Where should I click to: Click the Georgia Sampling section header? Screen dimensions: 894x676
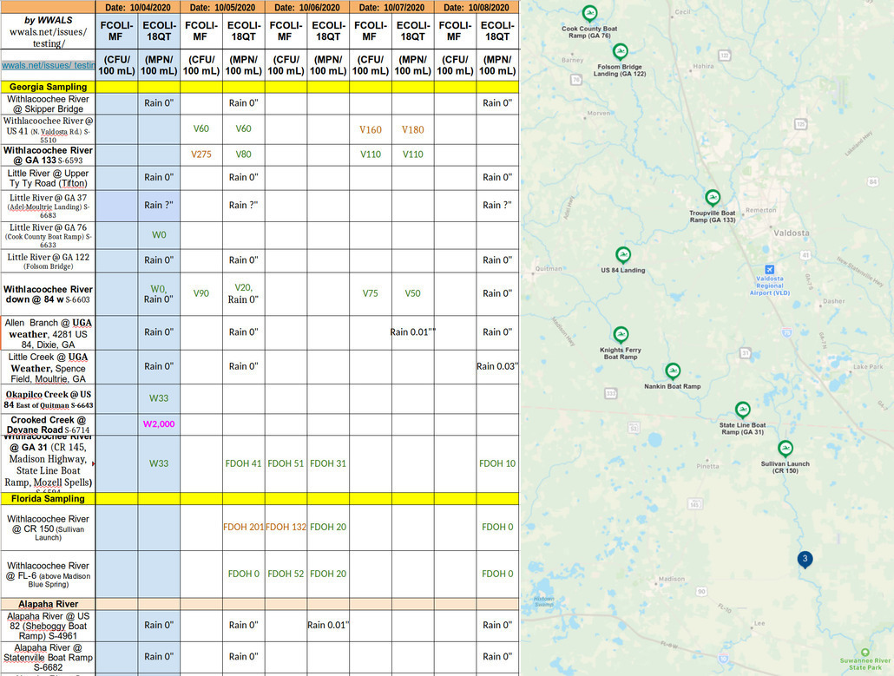tap(48, 87)
